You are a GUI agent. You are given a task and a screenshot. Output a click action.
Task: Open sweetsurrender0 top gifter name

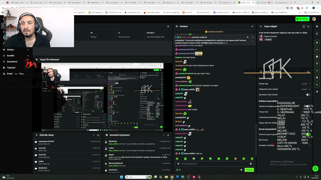(215, 32)
